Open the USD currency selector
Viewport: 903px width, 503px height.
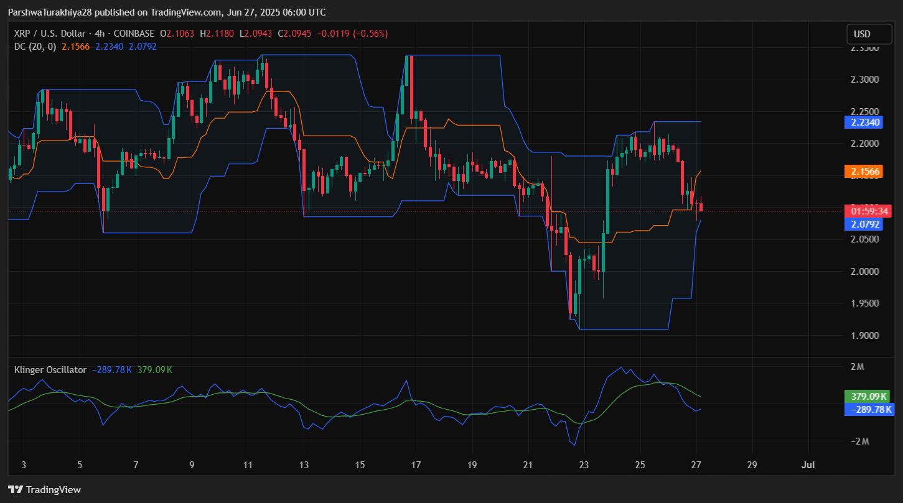coord(862,34)
